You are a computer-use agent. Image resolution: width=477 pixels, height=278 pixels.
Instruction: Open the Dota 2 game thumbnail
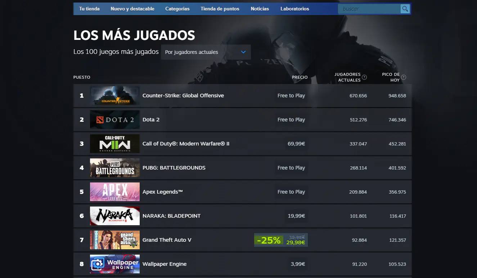coord(115,120)
